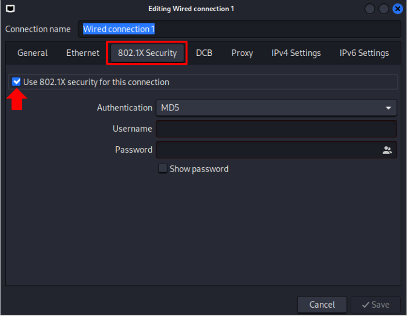
Task: Open the DCB tab
Action: [x=204, y=53]
